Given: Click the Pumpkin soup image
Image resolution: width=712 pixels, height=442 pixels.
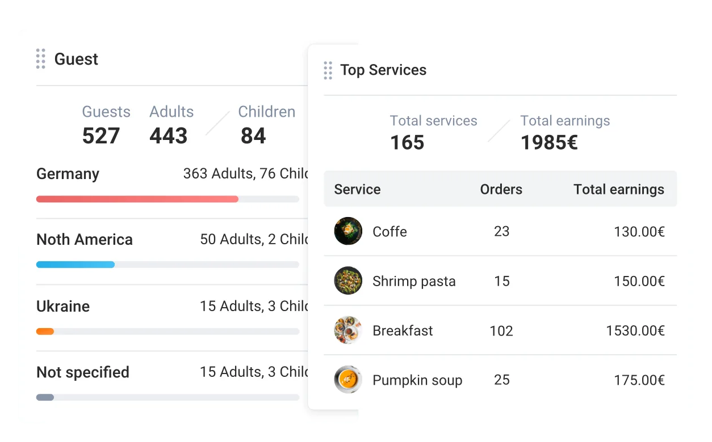Looking at the screenshot, I should click(348, 380).
